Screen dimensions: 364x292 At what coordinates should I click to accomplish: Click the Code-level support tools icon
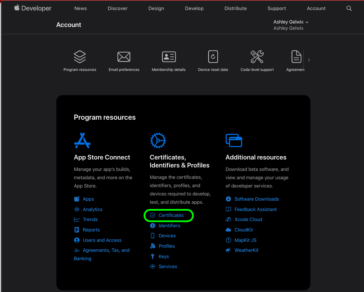(x=257, y=57)
